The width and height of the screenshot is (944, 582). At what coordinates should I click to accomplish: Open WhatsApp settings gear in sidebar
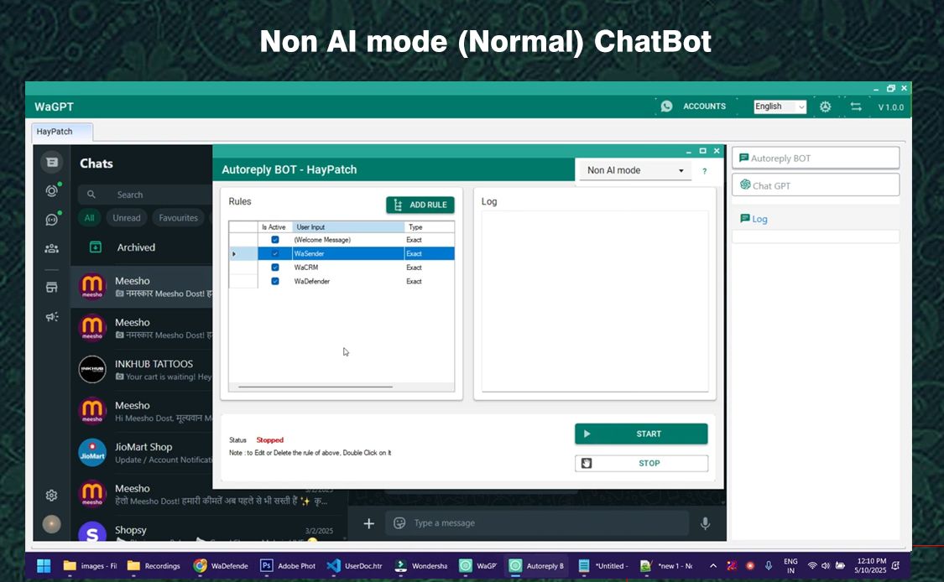click(x=52, y=496)
